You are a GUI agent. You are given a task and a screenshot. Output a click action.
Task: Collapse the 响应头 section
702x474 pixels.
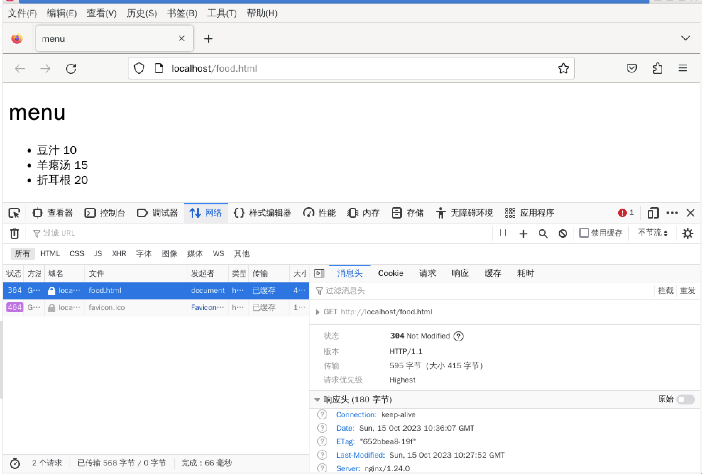point(317,400)
